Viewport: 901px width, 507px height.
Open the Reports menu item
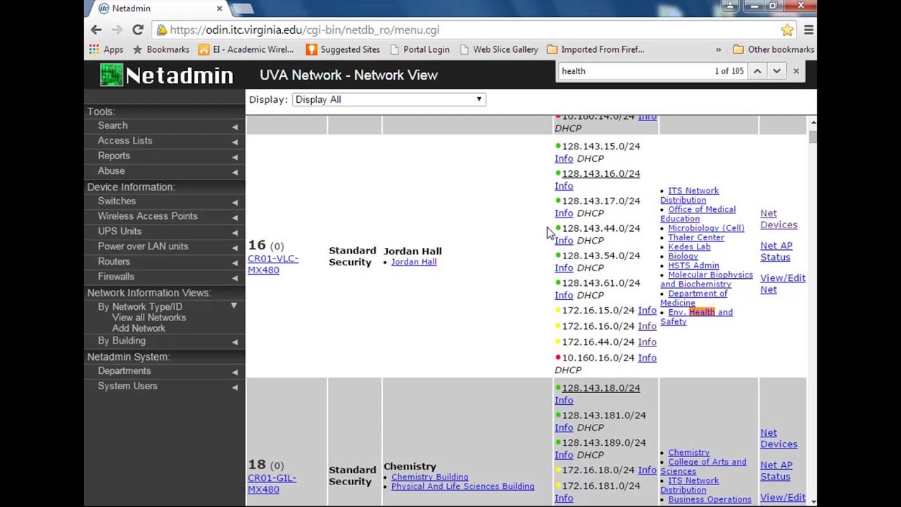point(114,156)
